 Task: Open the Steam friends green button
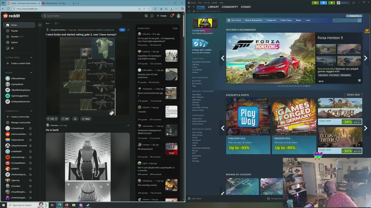tap(315, 3)
